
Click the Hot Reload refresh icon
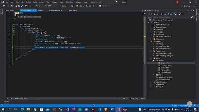pyautogui.click(x=72, y=6)
